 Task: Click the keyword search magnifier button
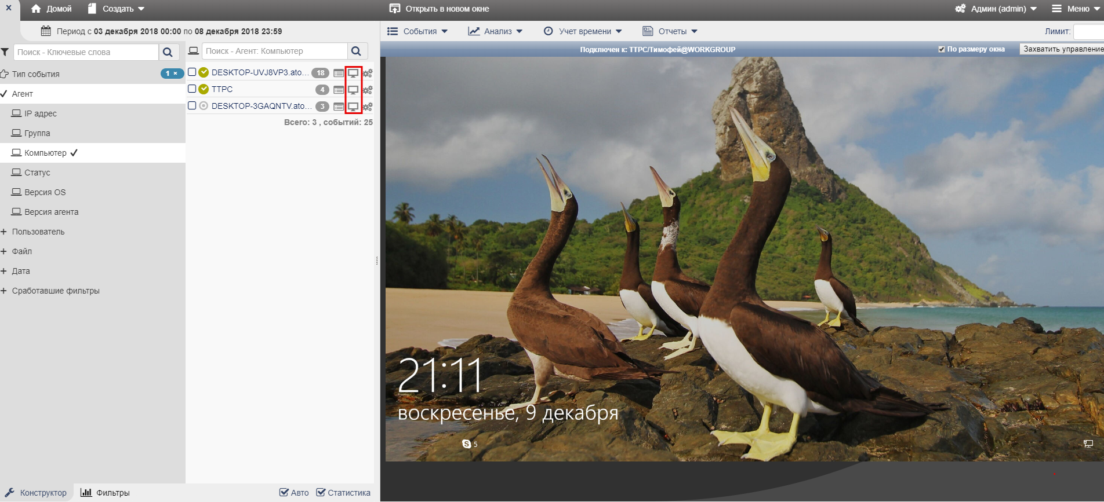168,52
